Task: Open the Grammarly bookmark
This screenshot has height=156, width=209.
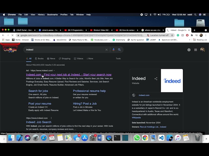Action: (x=119, y=40)
